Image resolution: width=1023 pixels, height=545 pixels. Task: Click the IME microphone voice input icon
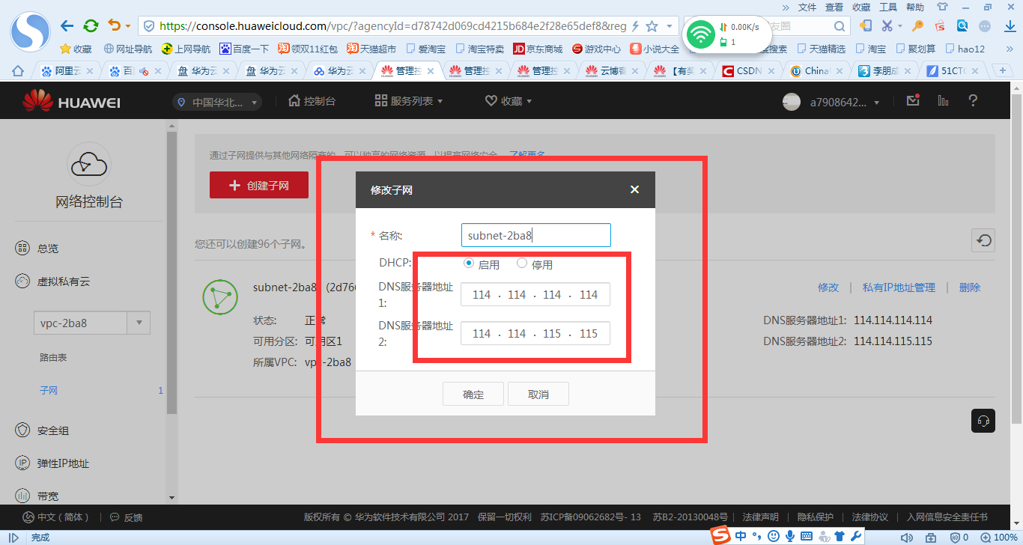coord(789,536)
